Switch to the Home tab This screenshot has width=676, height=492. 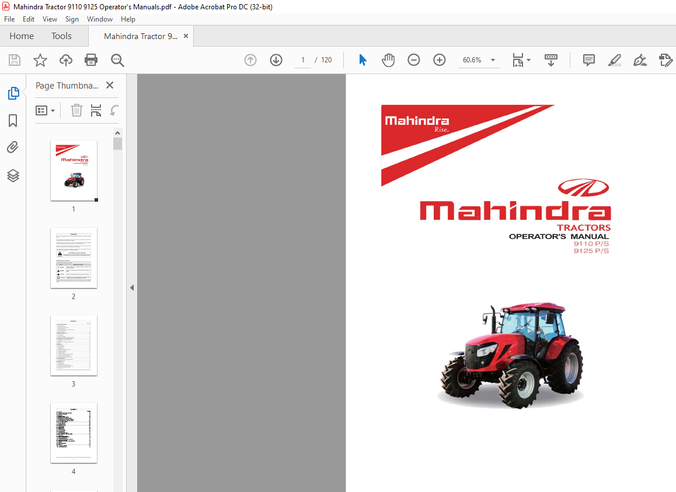(22, 36)
